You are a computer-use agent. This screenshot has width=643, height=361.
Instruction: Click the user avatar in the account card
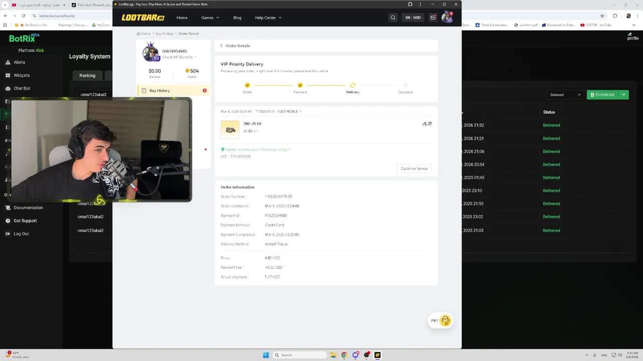151,53
